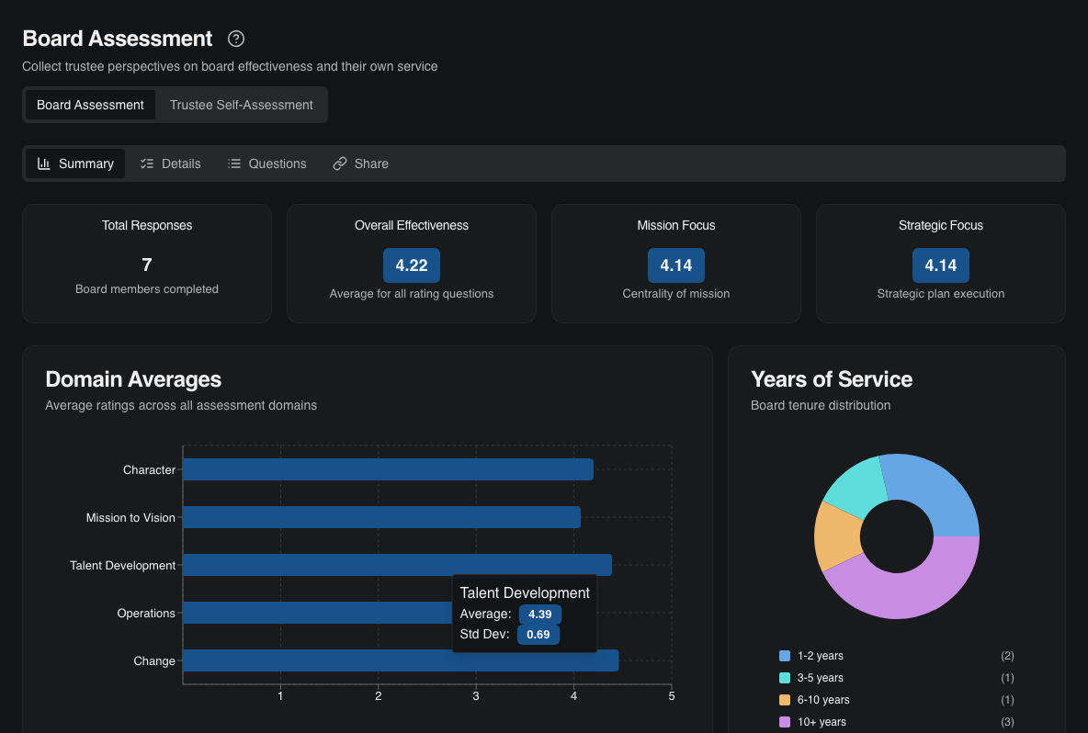This screenshot has height=733, width=1088.
Task: Click the orange donut chart segment
Action: tap(837, 537)
